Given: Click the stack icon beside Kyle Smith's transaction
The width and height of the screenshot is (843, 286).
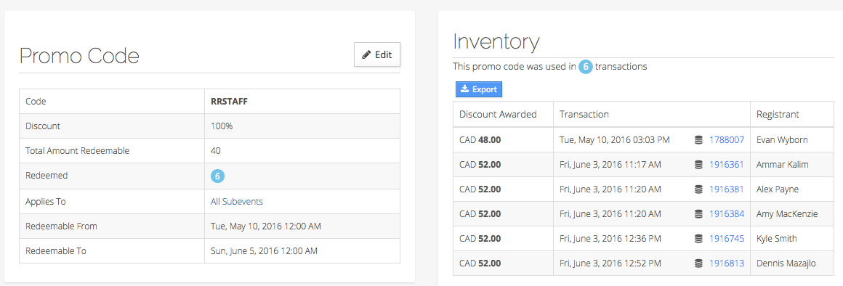Looking at the screenshot, I should [699, 239].
